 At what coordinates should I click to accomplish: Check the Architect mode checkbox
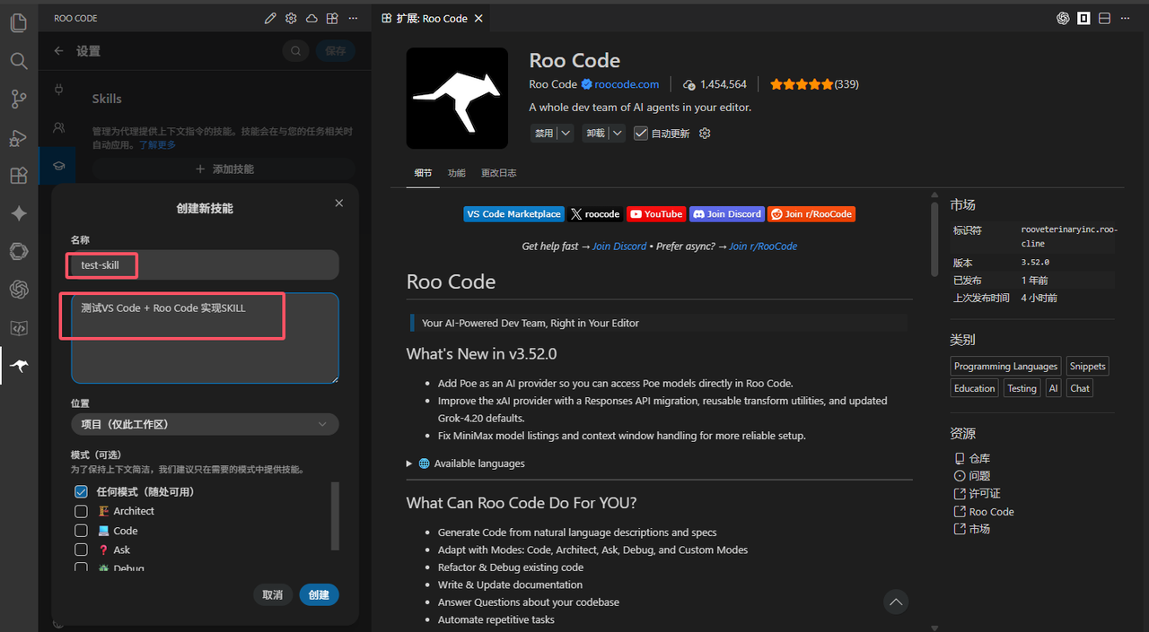click(81, 511)
